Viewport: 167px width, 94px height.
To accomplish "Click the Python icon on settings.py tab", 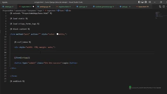I will pyautogui.click(x=38, y=7).
